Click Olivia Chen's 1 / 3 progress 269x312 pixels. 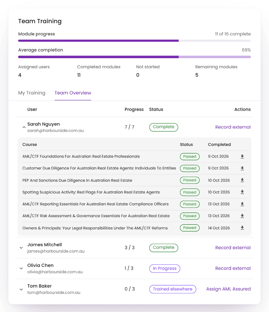tap(129, 268)
